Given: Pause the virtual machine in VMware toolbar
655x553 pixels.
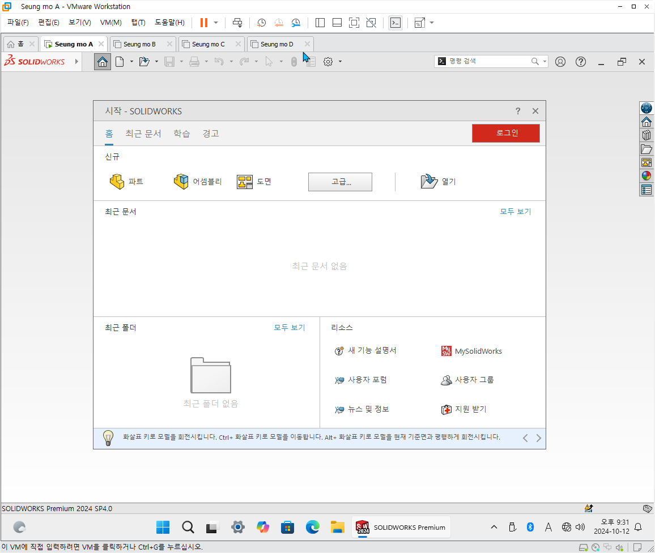Looking at the screenshot, I should click(204, 23).
